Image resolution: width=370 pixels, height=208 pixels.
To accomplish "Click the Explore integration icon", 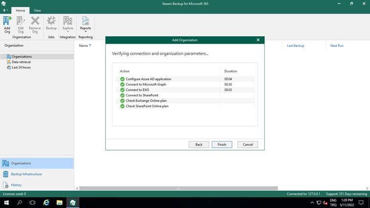I will (68, 23).
